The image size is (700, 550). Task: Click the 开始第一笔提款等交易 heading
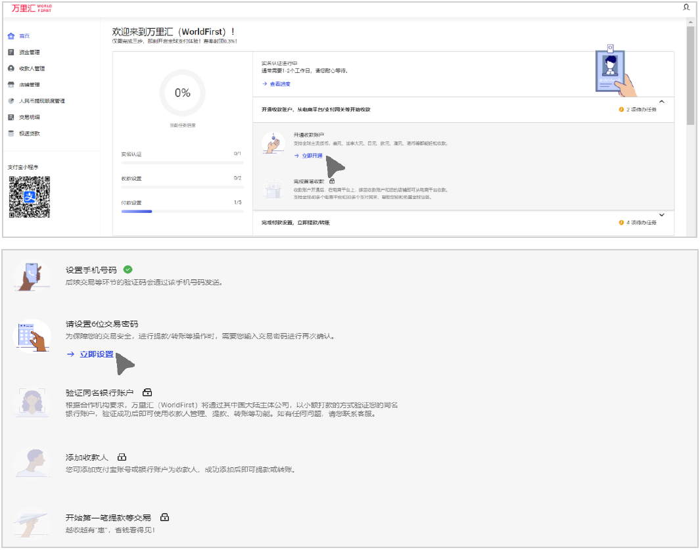[x=108, y=517]
